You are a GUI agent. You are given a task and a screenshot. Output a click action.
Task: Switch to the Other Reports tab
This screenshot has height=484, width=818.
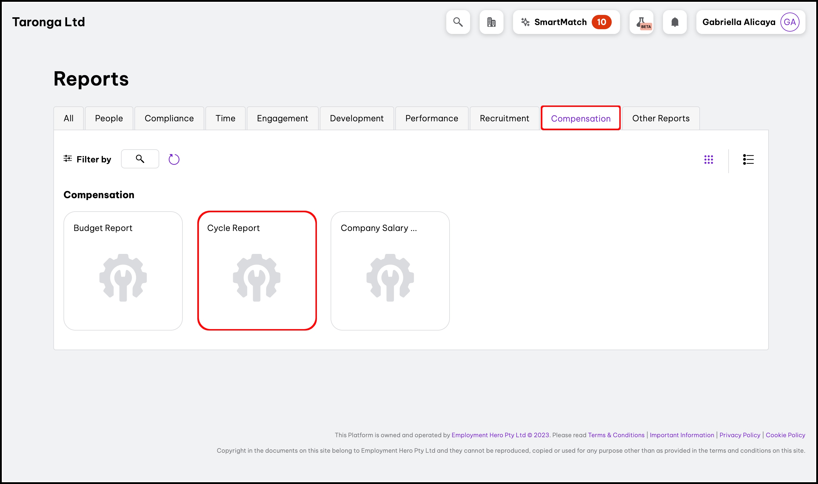[x=661, y=118]
